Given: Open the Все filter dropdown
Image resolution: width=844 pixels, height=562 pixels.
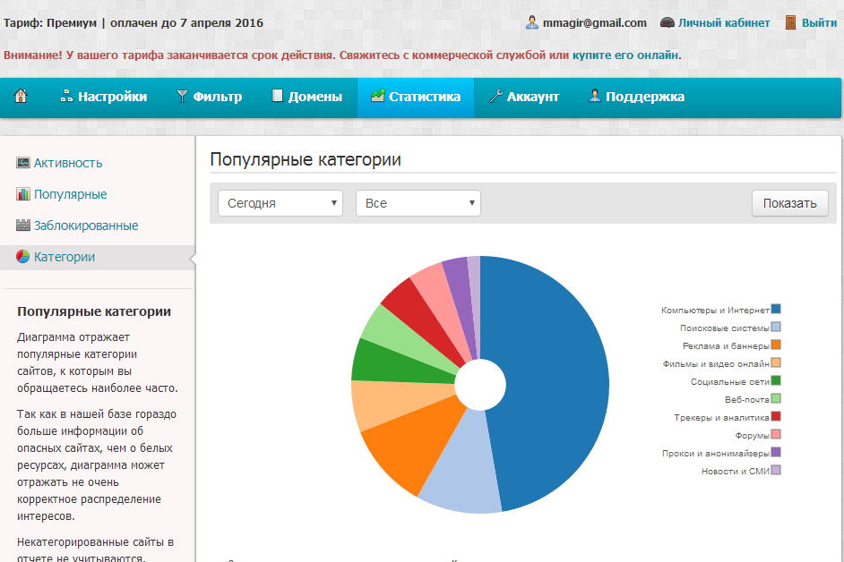Looking at the screenshot, I should pyautogui.click(x=418, y=203).
